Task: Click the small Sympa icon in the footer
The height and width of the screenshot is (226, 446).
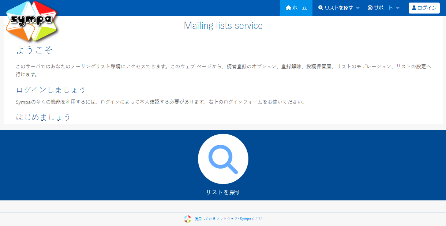Action: 187,219
